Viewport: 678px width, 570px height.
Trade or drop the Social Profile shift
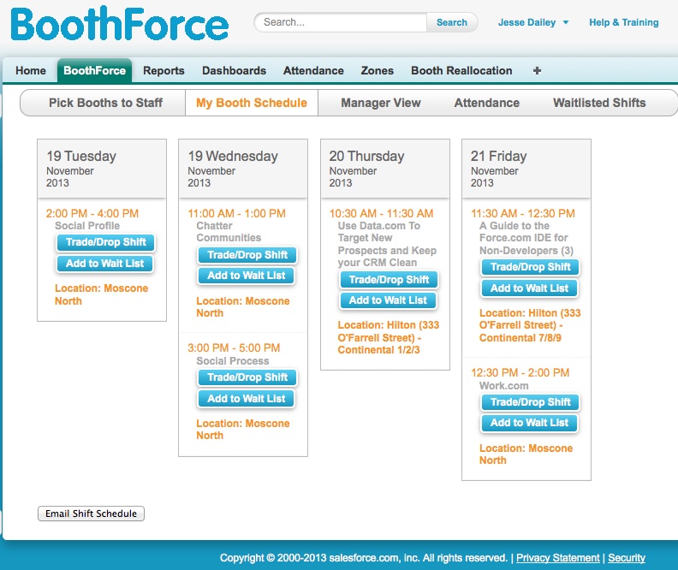(x=106, y=243)
